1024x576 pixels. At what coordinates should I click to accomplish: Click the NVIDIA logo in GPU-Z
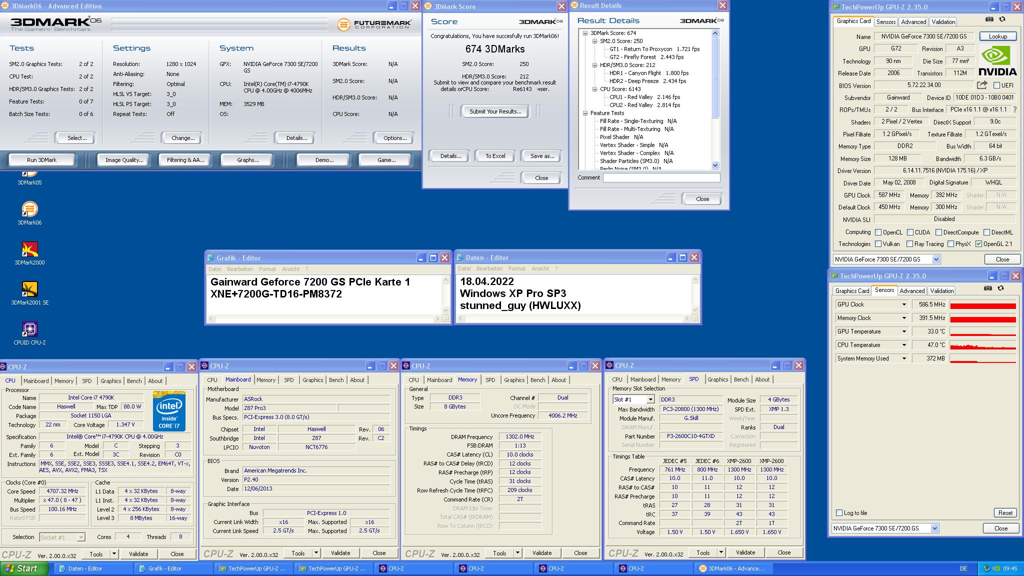point(997,60)
